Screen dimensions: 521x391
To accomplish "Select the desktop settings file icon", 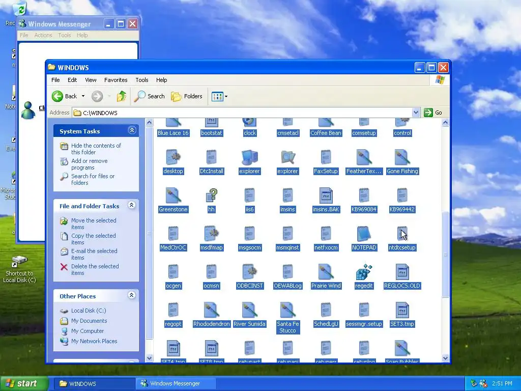I will [x=173, y=157].
